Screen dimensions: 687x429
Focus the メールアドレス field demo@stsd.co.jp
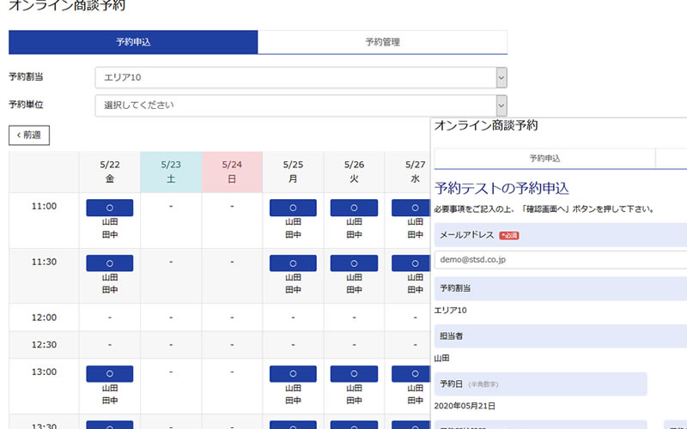(561, 260)
